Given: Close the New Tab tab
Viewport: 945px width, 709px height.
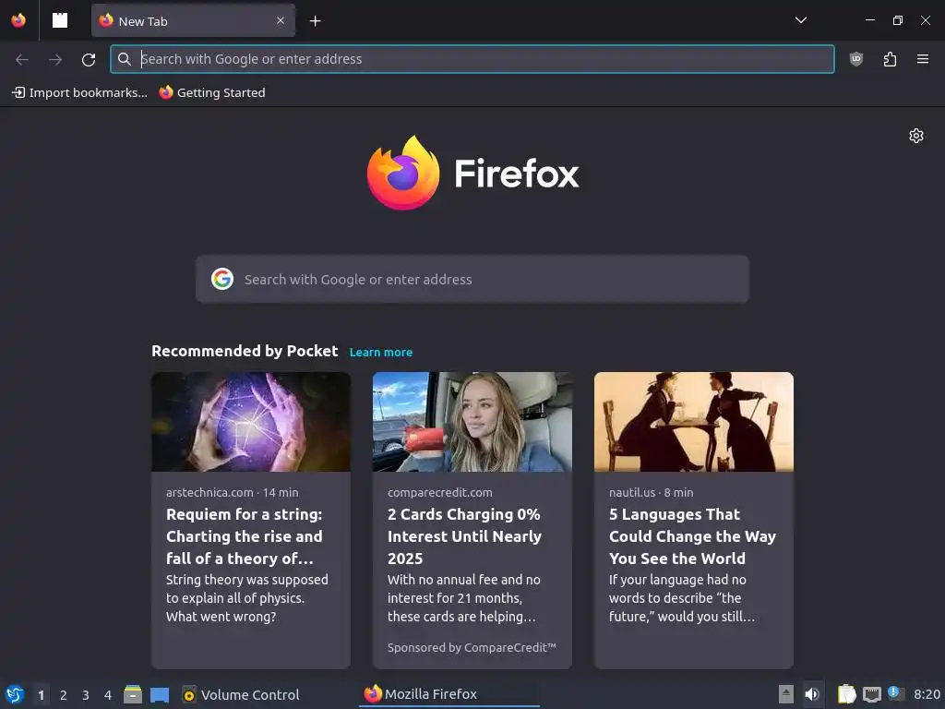Looking at the screenshot, I should point(281,20).
